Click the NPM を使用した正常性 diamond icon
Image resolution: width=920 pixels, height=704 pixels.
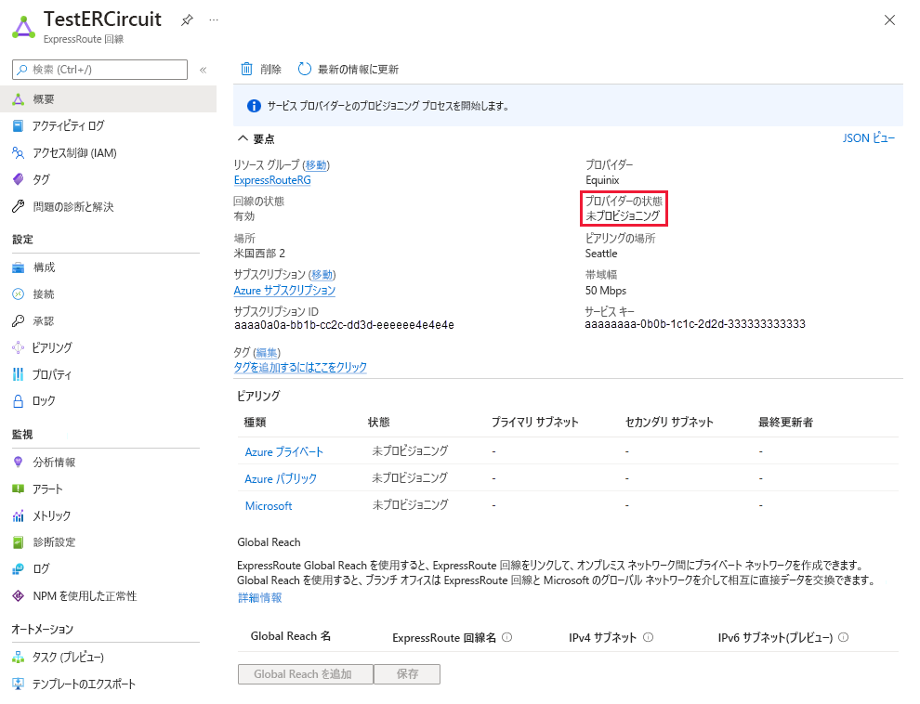19,595
